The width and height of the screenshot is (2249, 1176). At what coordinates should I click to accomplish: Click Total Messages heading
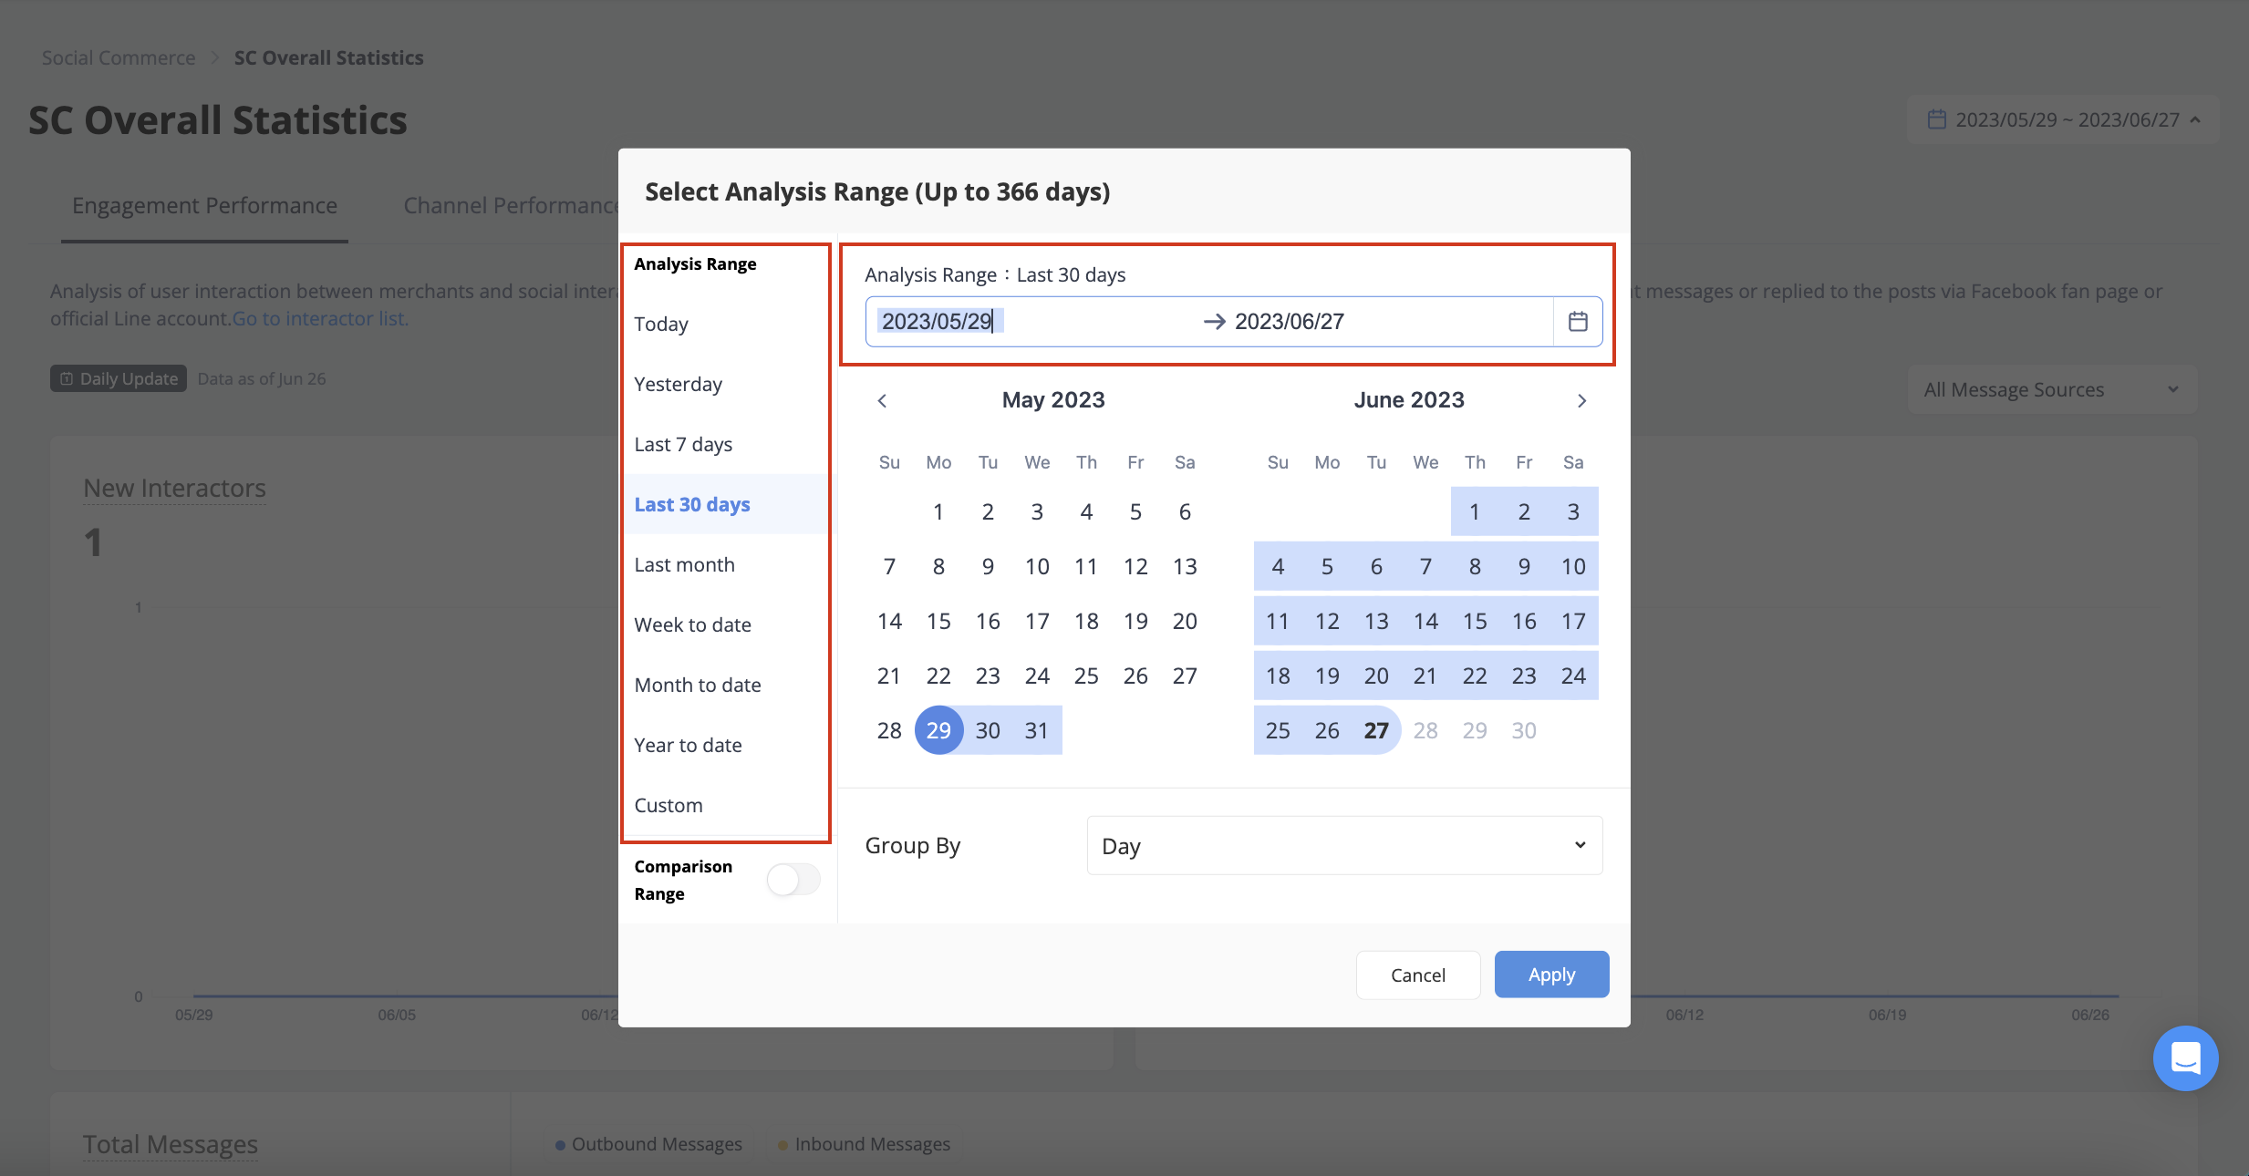tap(171, 1144)
